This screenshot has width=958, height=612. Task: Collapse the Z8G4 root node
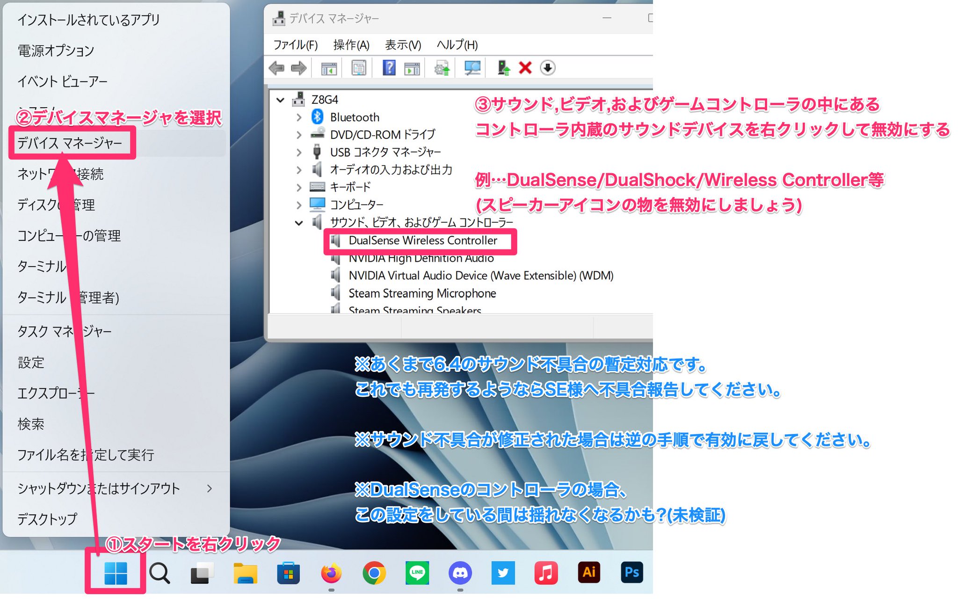(281, 100)
